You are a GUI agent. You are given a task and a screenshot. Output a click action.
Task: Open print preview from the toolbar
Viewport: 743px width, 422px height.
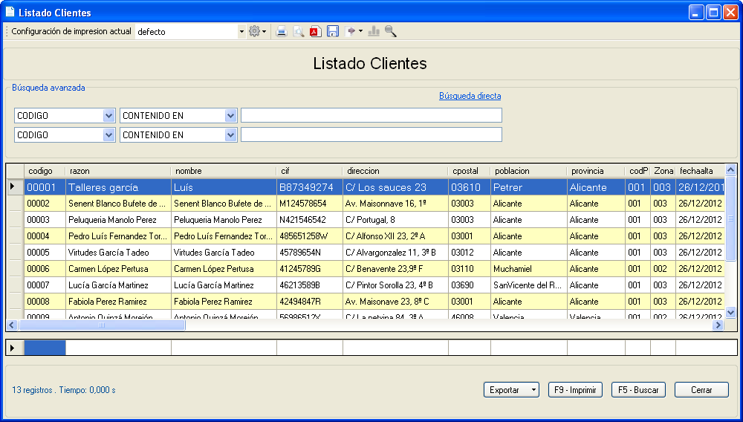pyautogui.click(x=299, y=31)
